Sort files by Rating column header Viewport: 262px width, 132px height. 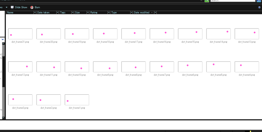(x=98, y=13)
